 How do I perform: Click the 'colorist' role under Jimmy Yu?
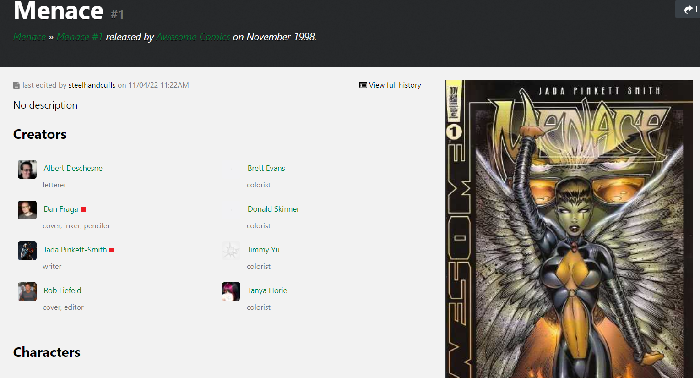[259, 267]
